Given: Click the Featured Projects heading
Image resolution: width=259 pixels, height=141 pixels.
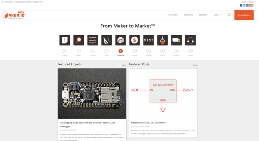Looking at the screenshot, I should (x=70, y=64).
